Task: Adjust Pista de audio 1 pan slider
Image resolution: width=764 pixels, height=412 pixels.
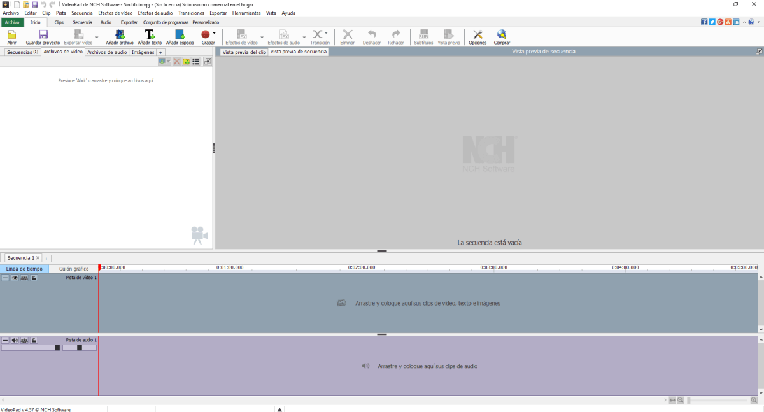Action: 80,348
